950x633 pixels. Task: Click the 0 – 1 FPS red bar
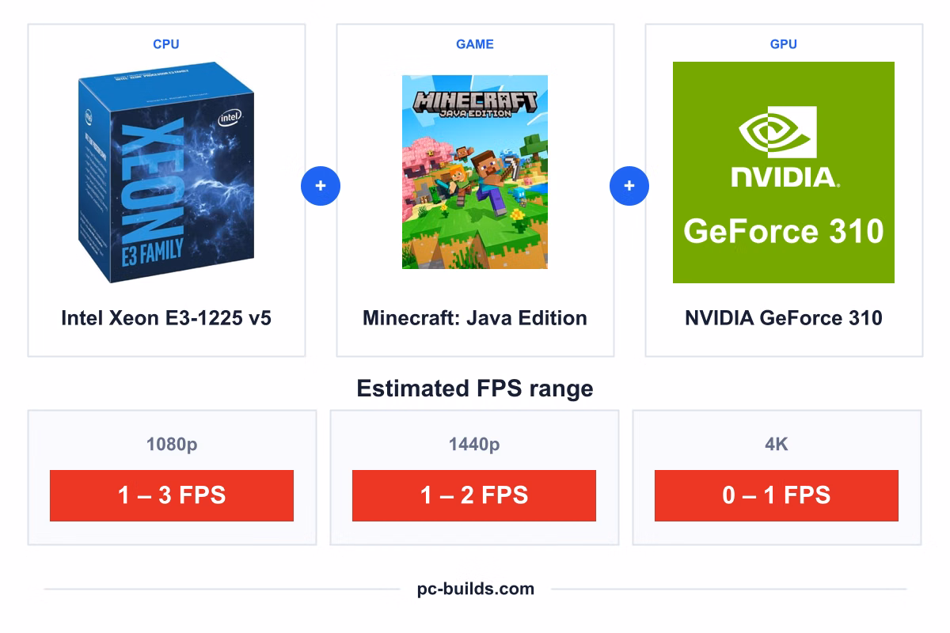point(777,495)
